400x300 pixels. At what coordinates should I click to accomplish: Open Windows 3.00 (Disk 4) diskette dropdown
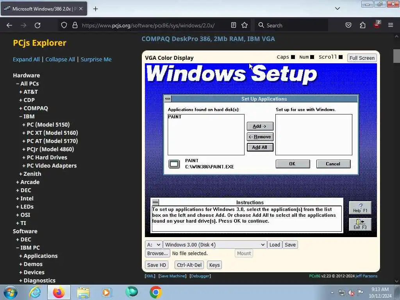coord(215,245)
